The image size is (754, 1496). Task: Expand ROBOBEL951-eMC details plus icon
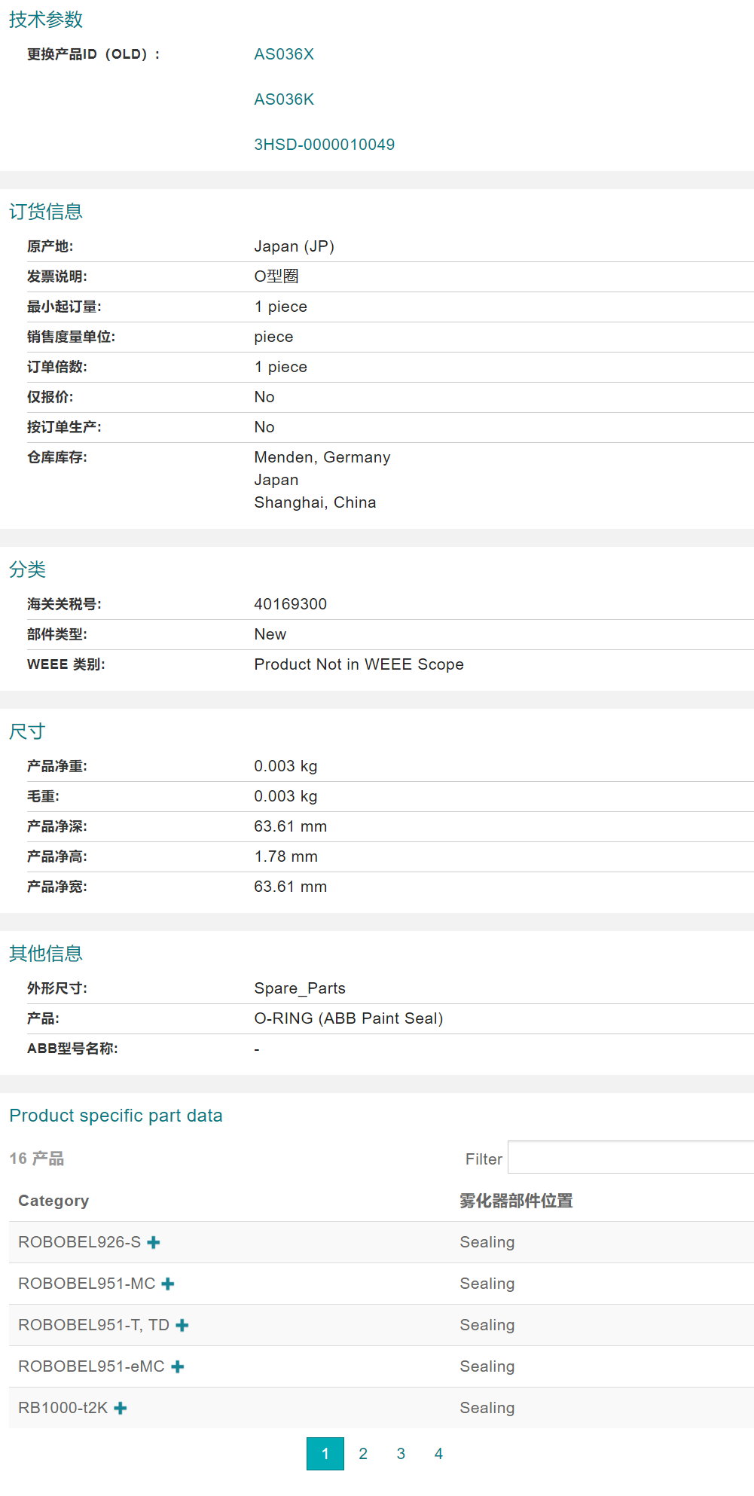[x=178, y=1366]
